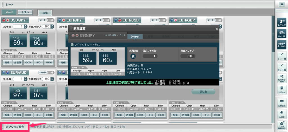Toggle レート/chart switch on EUR/JPY card

tap(102, 20)
